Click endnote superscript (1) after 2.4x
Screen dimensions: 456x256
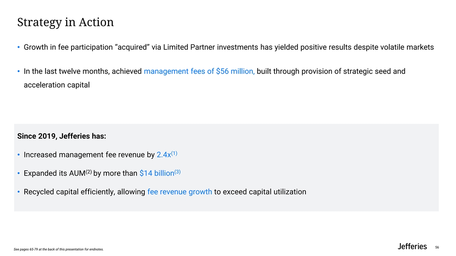[x=174, y=152]
